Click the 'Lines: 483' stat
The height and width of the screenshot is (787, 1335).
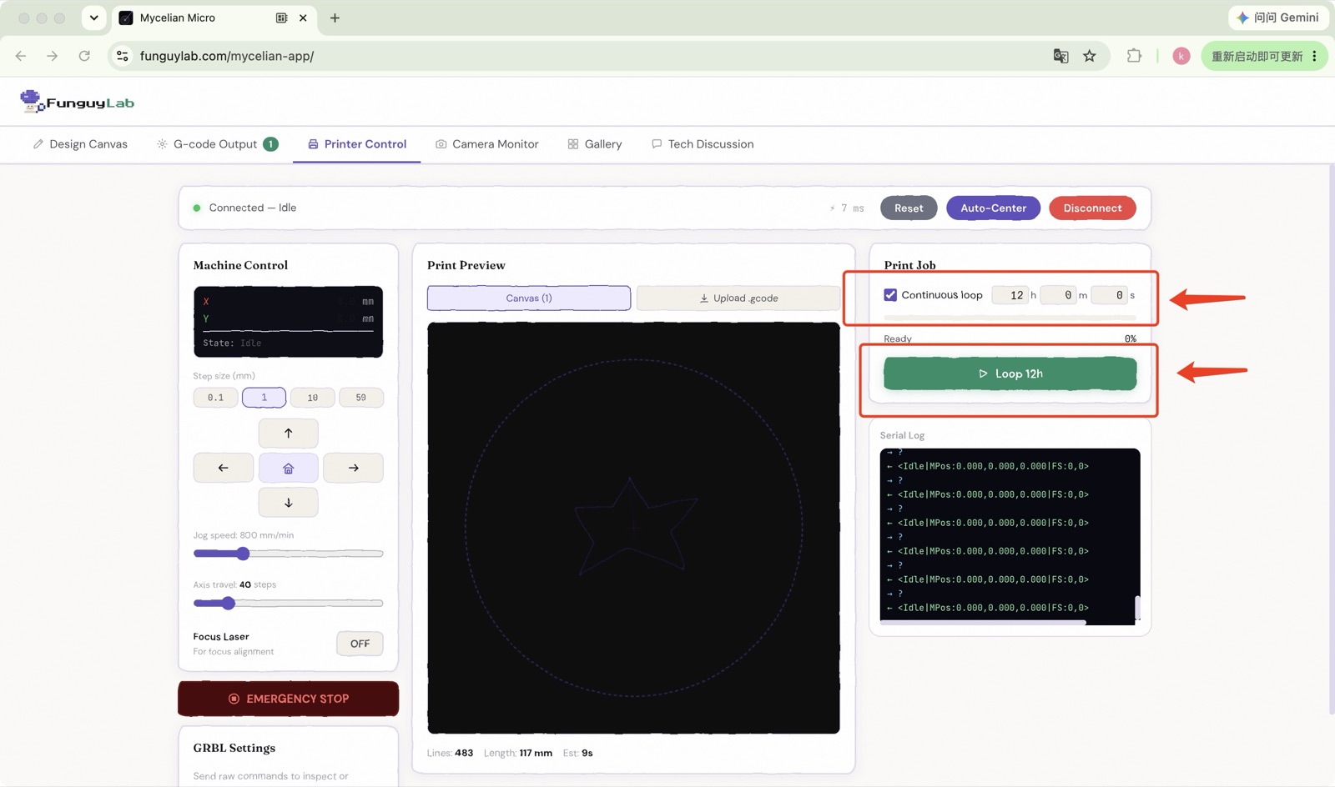[450, 753]
